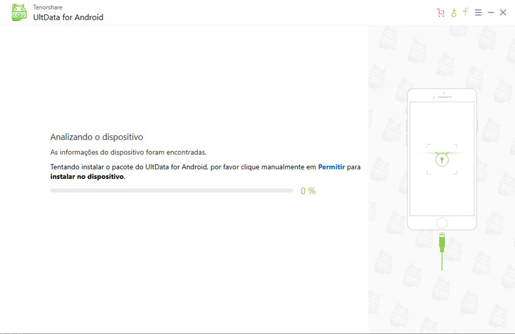Click the bold 'instalar no dispositivo' text

[x=87, y=177]
